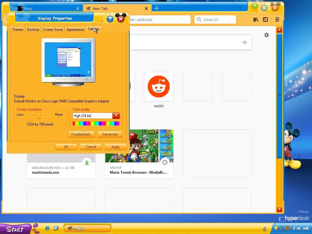Select the Appearance tab
The image size is (312, 234).
(x=75, y=30)
